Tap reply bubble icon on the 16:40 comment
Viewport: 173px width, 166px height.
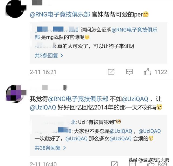click(132, 164)
